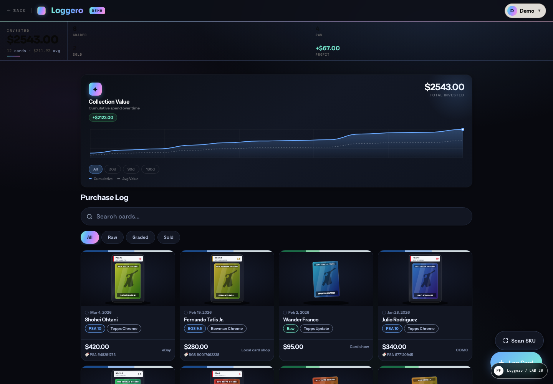Toggle the Cumulative legend series

[101, 179]
